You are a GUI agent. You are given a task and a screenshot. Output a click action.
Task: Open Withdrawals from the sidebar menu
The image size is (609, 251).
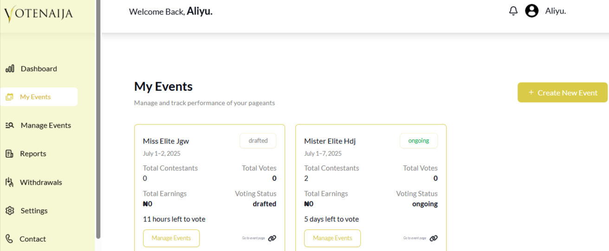pyautogui.click(x=41, y=182)
